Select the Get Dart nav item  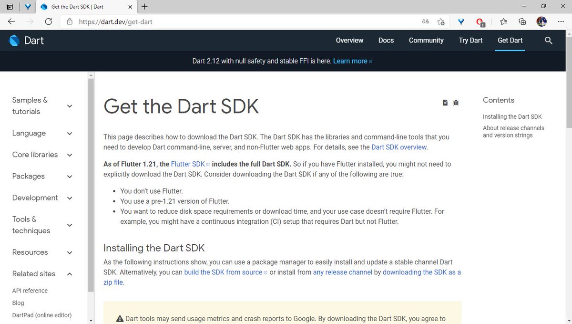[510, 41]
